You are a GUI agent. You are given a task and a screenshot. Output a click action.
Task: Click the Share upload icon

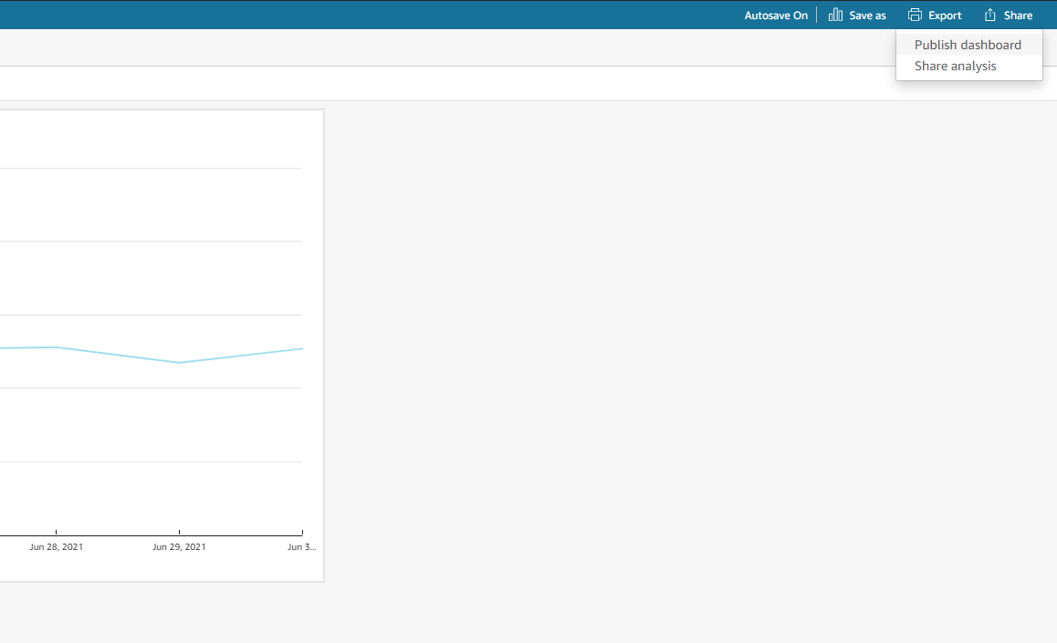(x=989, y=15)
